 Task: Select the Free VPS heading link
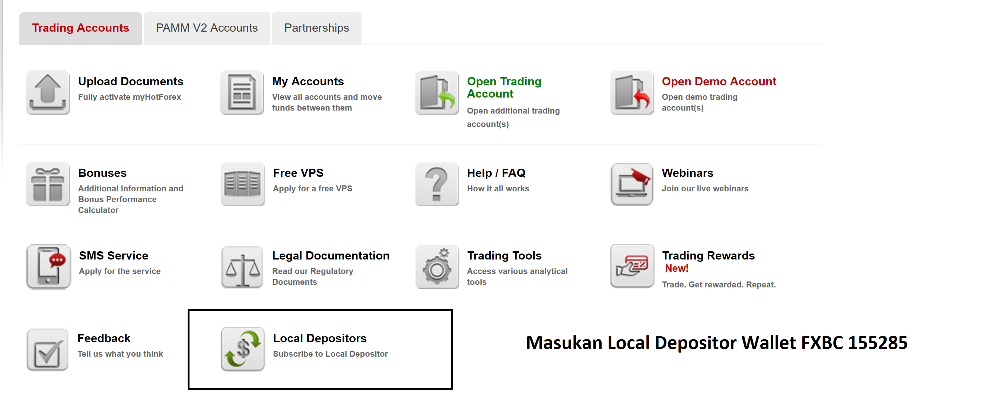tap(298, 173)
